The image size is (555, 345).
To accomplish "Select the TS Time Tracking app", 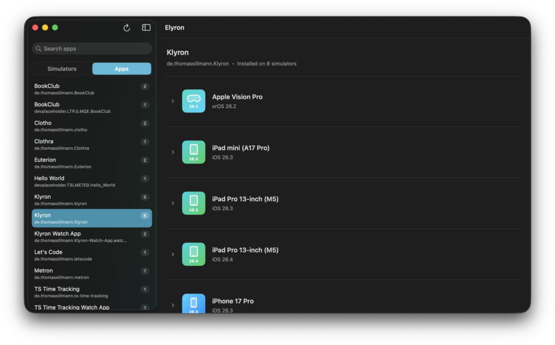I will [92, 292].
